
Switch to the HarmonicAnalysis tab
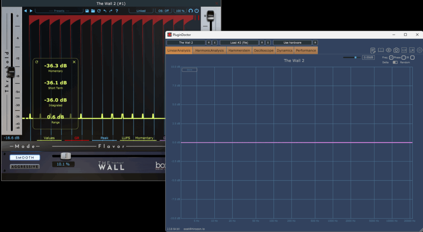[x=209, y=50]
